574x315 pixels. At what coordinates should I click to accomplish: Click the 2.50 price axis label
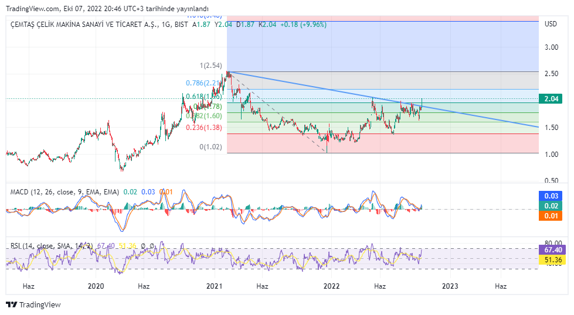551,74
